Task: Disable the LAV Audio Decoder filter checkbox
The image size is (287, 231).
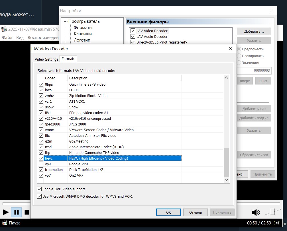Action: point(133,36)
